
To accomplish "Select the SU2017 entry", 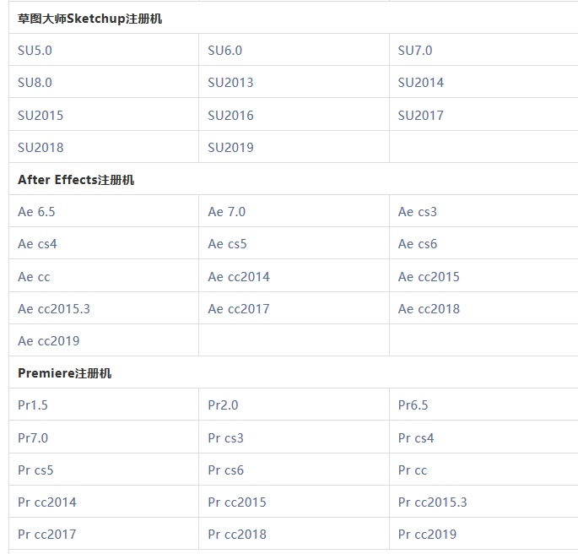I will tap(420, 116).
